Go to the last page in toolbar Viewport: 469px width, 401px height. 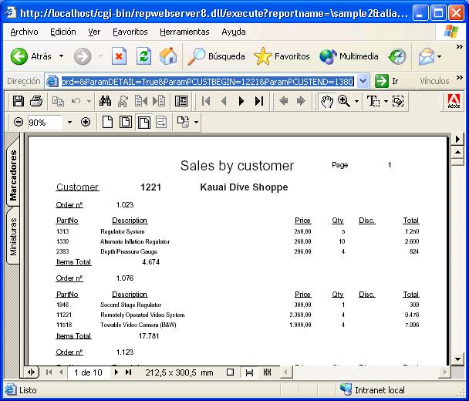tap(259, 101)
